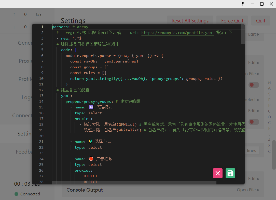Viewport: 276px width, 200px height.
Task: Toggle the upper red switch in Settings
Action: coord(254,85)
